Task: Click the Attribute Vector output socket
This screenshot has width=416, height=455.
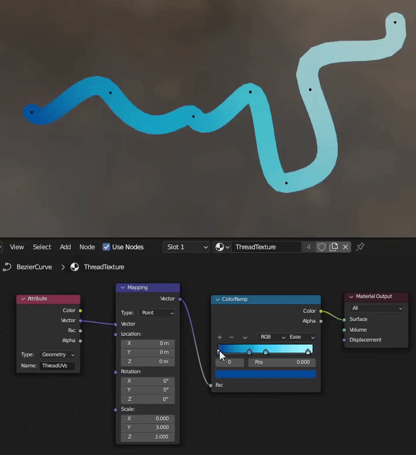Action: (80, 320)
